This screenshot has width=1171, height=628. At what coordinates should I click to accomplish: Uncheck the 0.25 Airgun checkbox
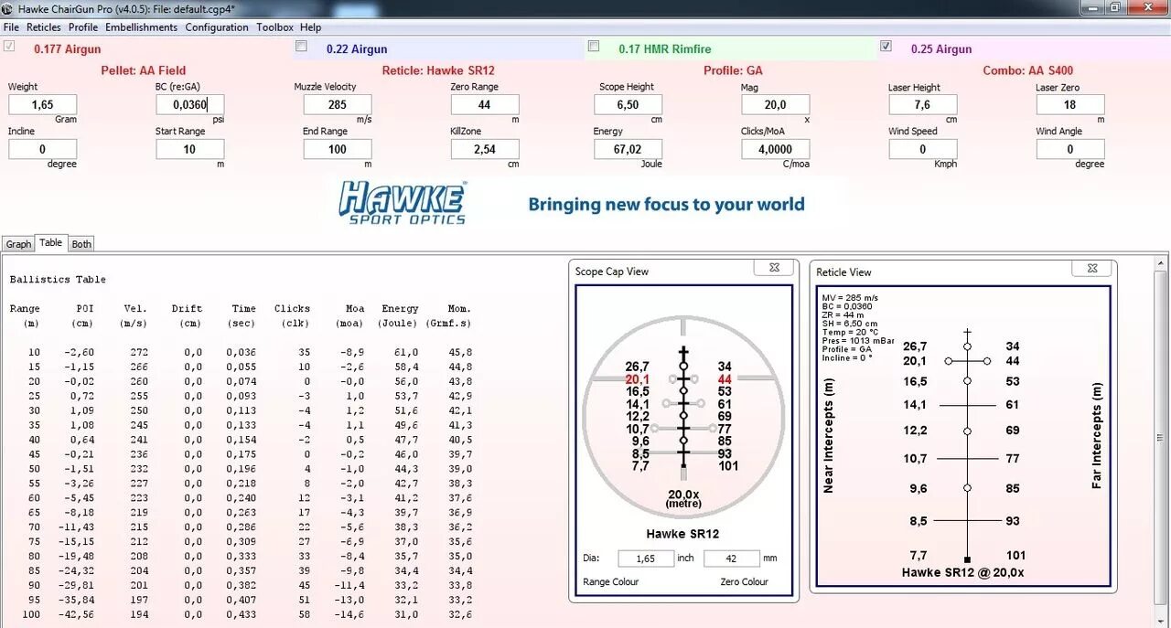886,47
